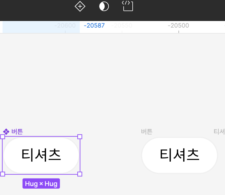Click the bottom-left selection handle
Viewport: 225px width, 195px height.
[3, 174]
